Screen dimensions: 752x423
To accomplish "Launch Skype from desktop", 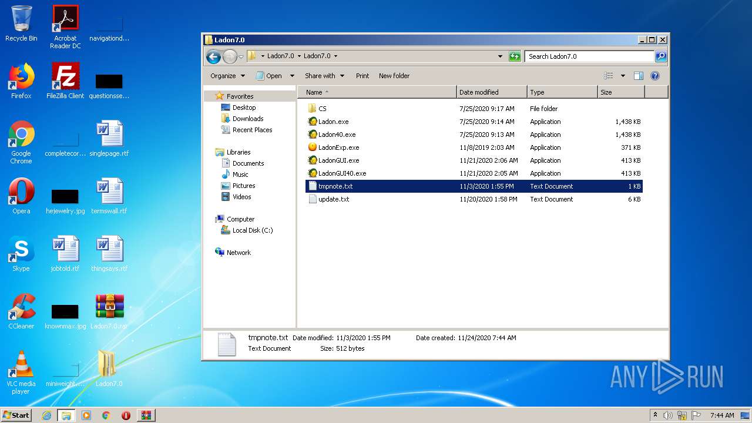I will 21,254.
